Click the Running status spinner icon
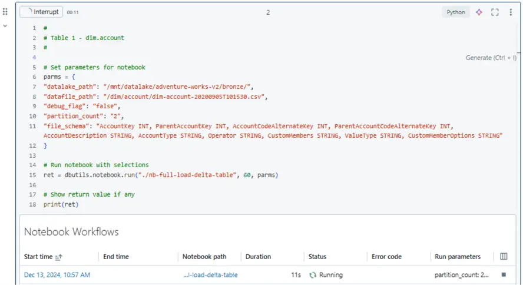This screenshot has width=523, height=285. coord(313,275)
